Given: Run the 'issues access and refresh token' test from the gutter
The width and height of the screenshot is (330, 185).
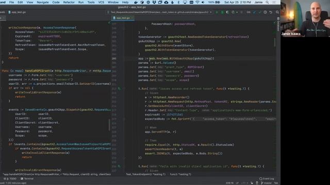Looking at the screenshot, I should coord(119,89).
